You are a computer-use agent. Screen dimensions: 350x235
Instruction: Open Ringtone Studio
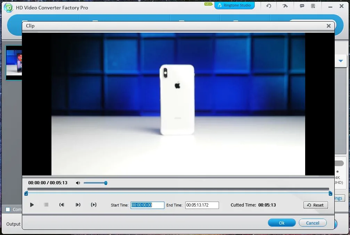tap(234, 5)
